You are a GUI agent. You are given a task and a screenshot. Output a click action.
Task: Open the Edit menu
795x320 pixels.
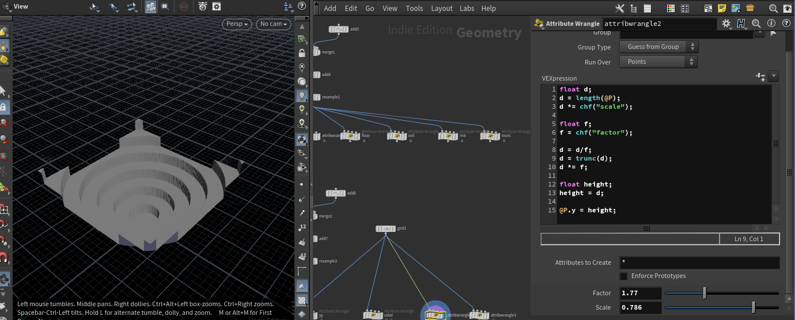(351, 9)
